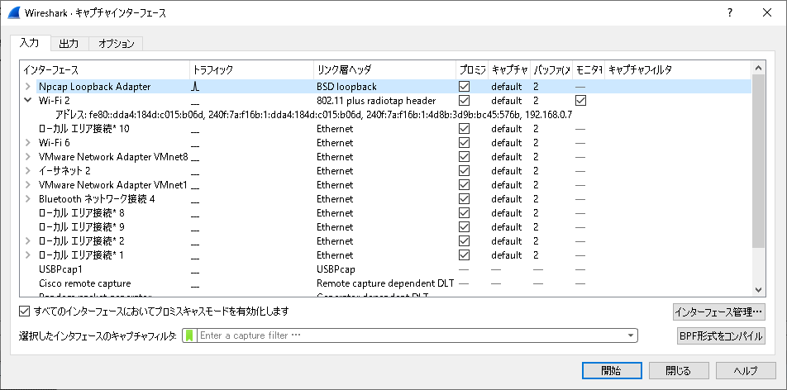Collapse the Wi-Fi 2 address details

[27, 100]
